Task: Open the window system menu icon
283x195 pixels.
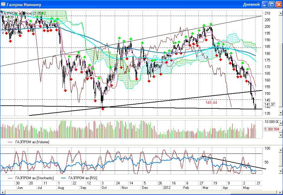Action: [x=3, y=4]
